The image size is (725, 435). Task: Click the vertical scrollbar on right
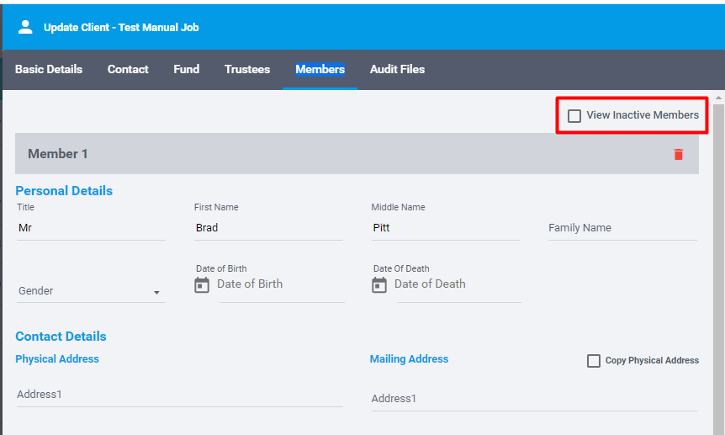[718, 252]
